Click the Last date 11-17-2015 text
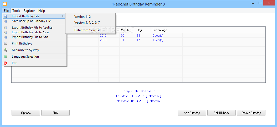Image resolution: width=277 pixels, height=127 pixels. pos(139,96)
